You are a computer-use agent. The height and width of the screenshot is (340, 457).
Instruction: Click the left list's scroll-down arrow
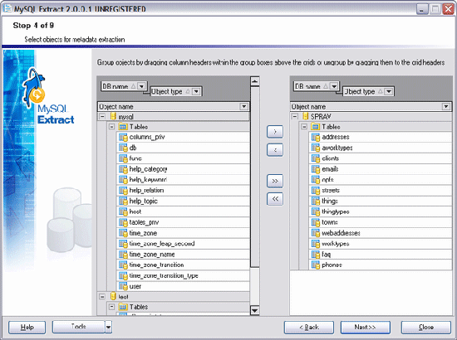(255, 310)
